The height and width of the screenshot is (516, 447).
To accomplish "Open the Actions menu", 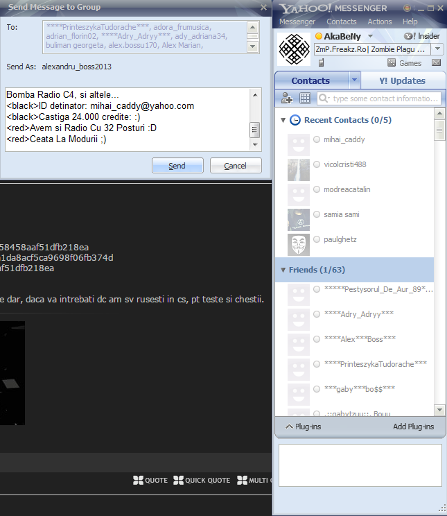I will click(x=380, y=21).
